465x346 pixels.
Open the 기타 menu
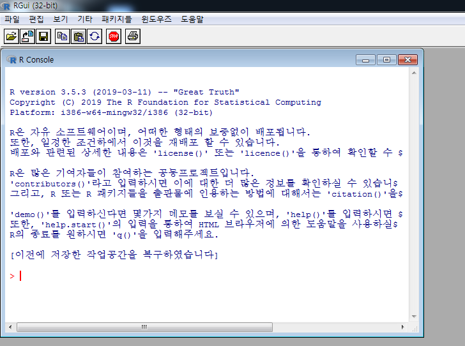(85, 19)
